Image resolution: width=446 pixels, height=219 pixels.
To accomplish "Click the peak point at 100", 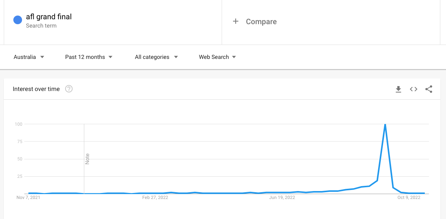I will click(385, 124).
